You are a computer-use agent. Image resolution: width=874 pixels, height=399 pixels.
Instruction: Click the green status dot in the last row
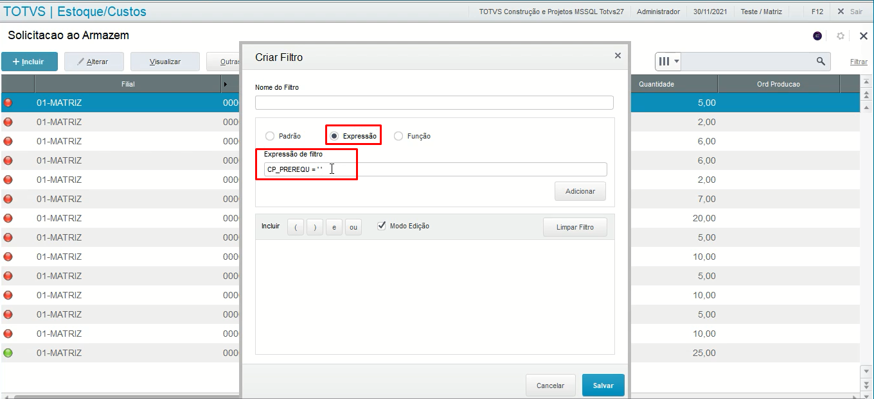point(8,353)
